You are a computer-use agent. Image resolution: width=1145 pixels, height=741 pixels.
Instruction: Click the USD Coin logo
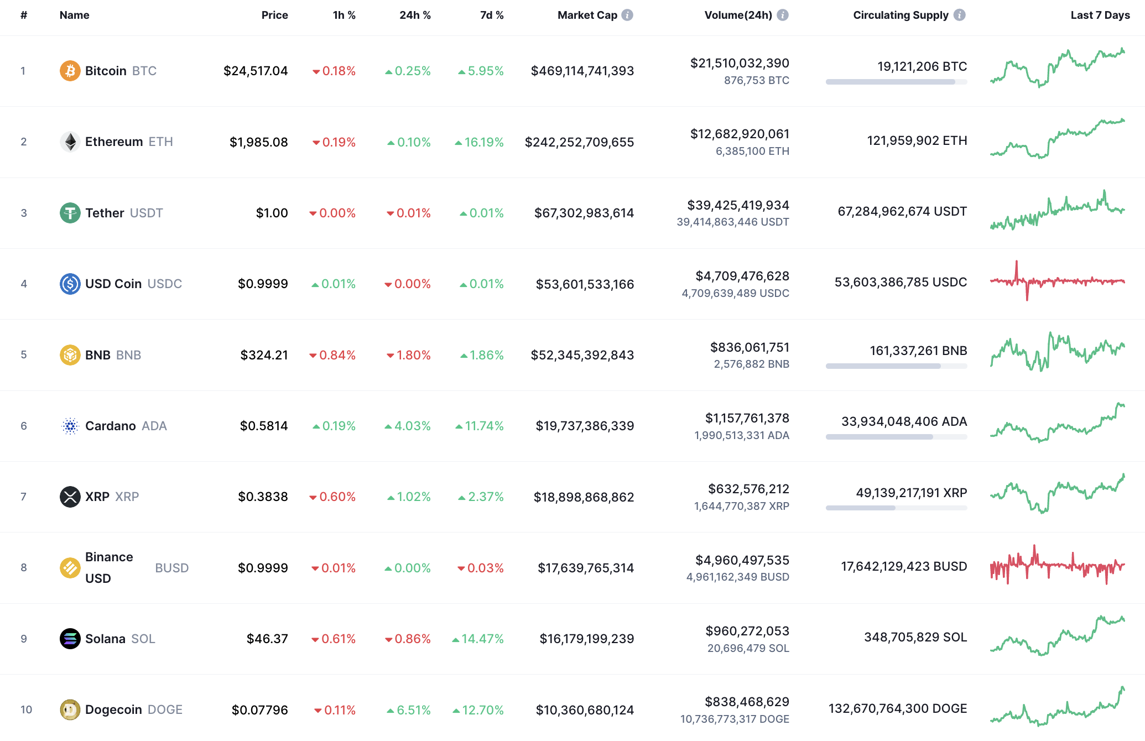coord(70,284)
